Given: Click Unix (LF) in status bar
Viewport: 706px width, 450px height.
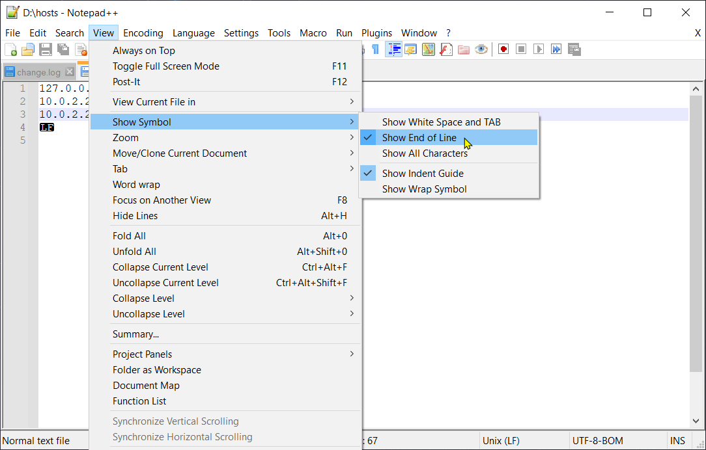Looking at the screenshot, I should pyautogui.click(x=501, y=440).
